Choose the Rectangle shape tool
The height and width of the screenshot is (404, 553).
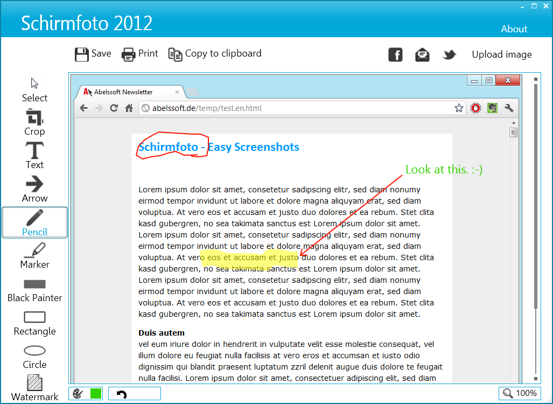point(34,323)
